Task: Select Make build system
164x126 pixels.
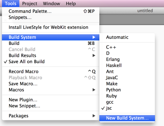Action: [x=127, y=84]
